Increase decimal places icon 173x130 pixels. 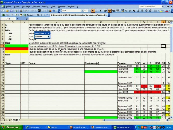(x=138, y=11)
